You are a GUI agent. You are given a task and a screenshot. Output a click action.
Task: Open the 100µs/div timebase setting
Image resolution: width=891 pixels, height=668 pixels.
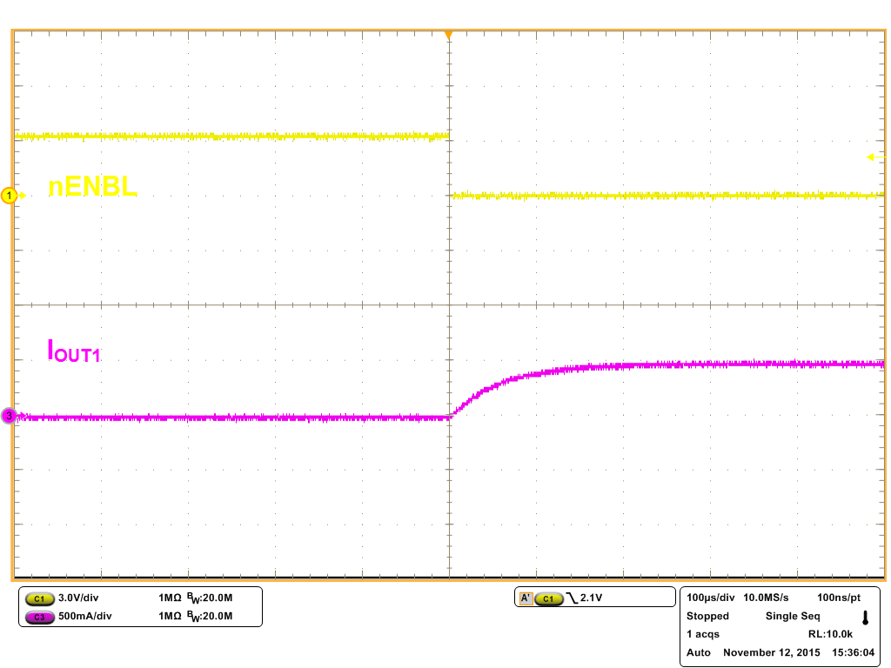coord(710,598)
